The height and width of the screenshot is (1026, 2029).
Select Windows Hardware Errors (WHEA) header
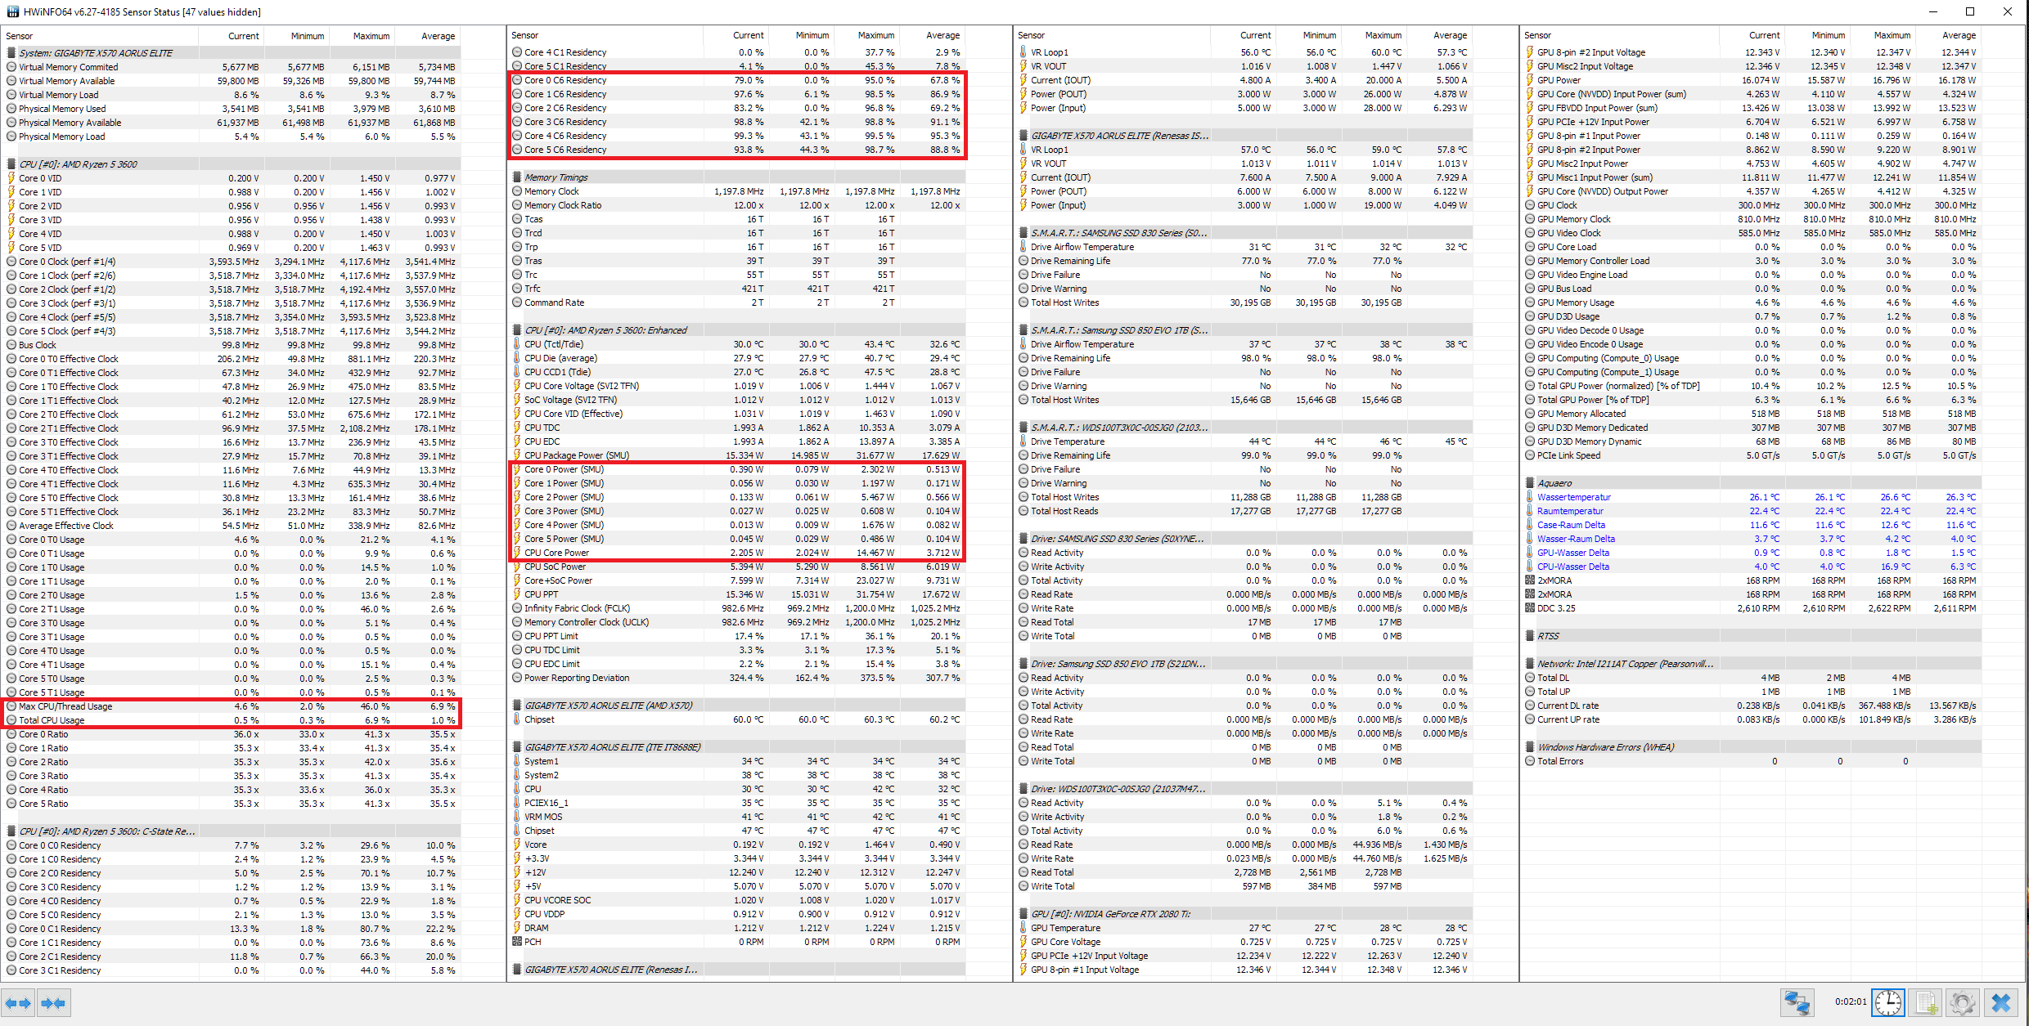[1752, 747]
